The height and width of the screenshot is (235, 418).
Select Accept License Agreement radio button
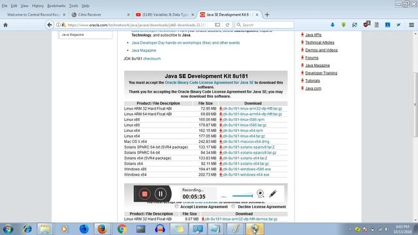(x=176, y=206)
